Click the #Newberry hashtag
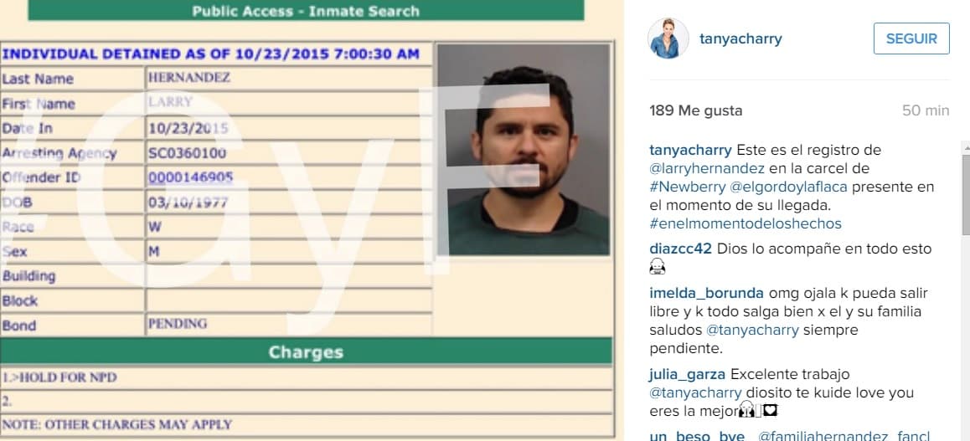Image resolution: width=970 pixels, height=441 pixels. tap(685, 187)
